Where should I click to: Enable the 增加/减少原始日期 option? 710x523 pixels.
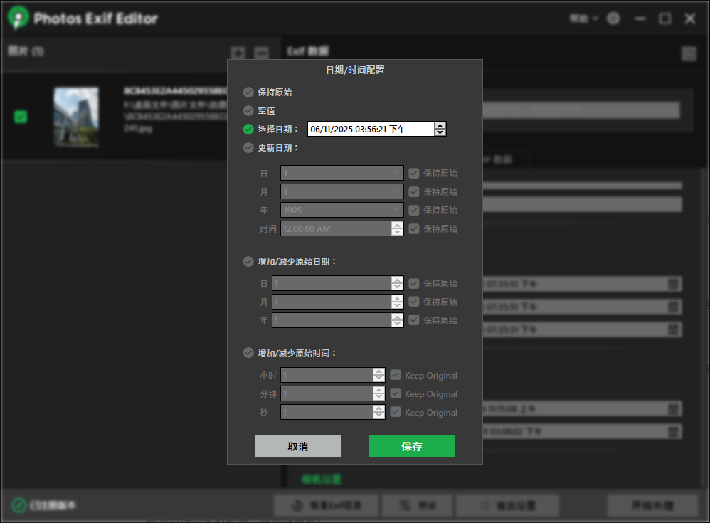coord(248,262)
